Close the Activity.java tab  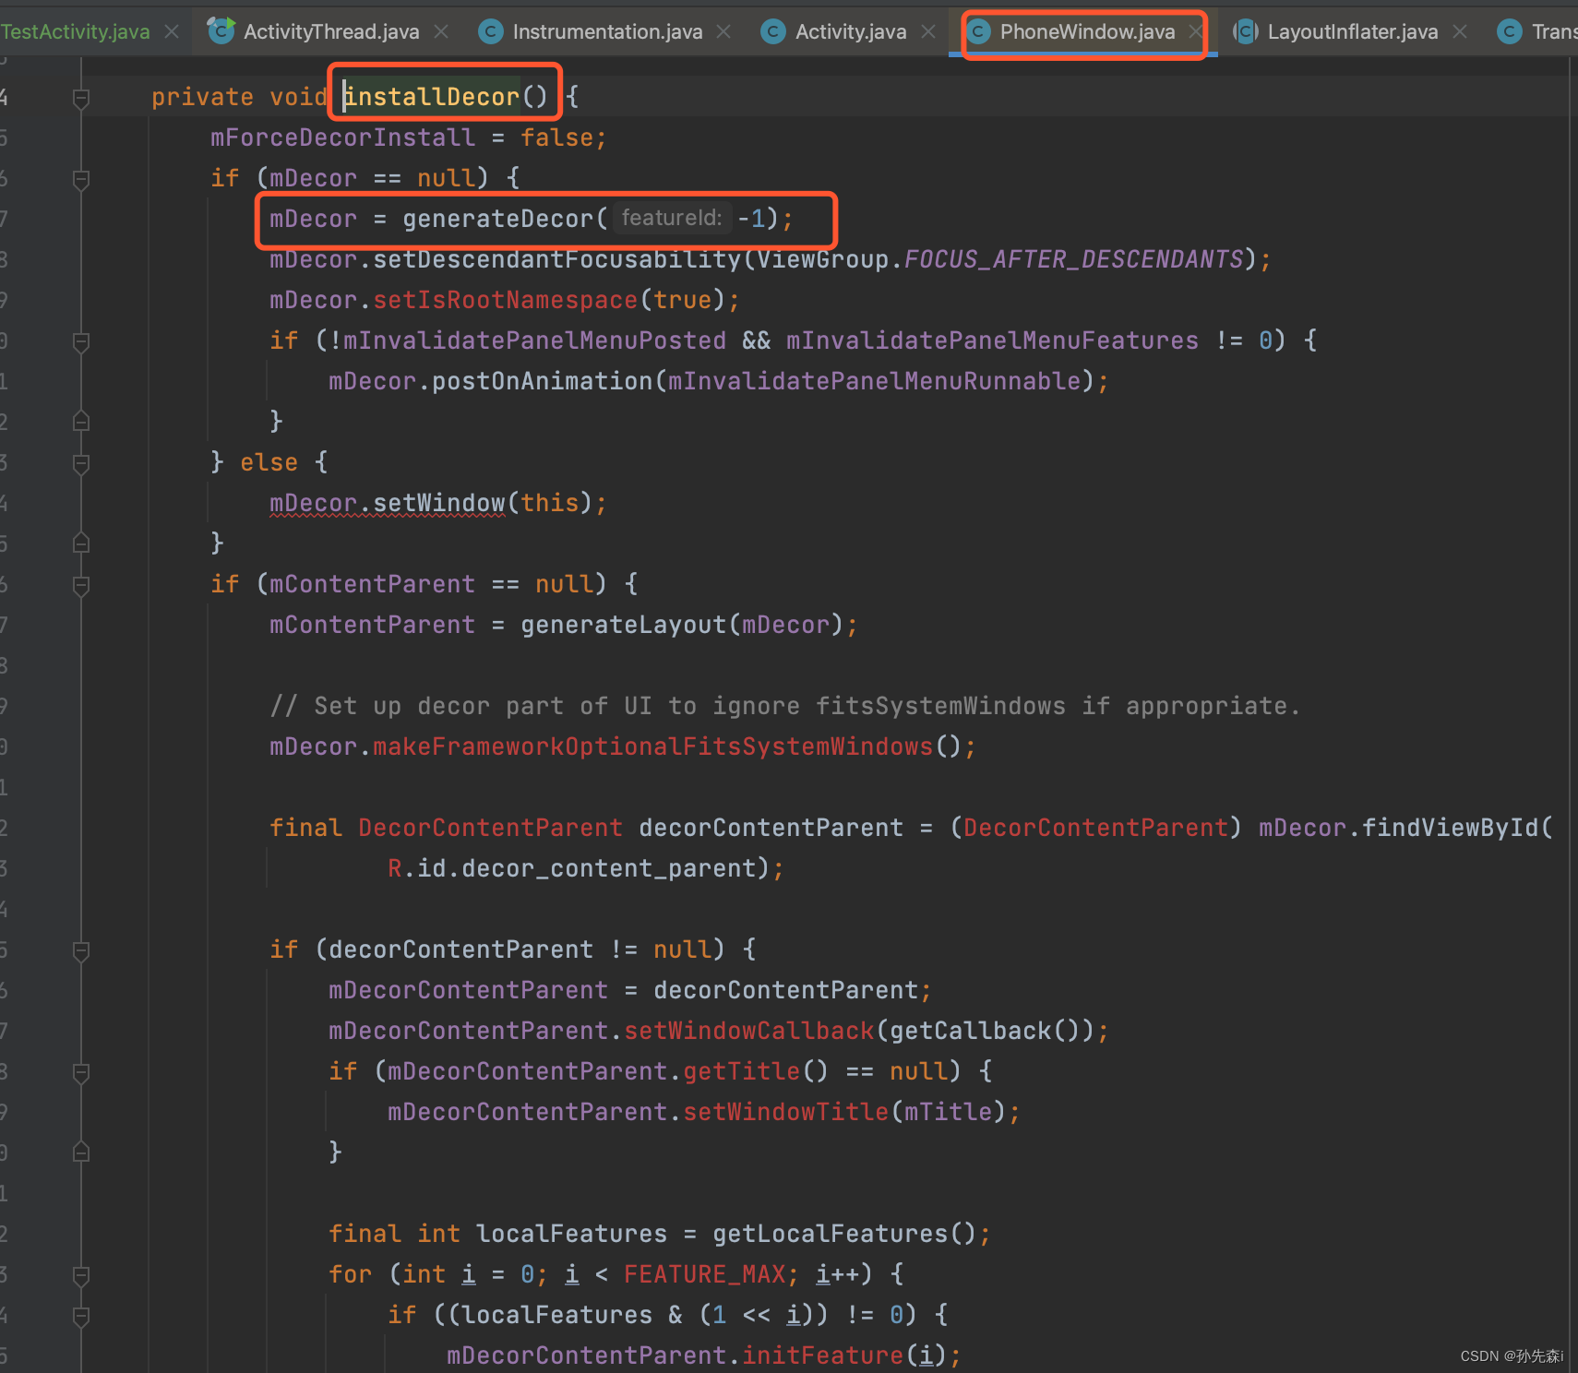tap(928, 31)
